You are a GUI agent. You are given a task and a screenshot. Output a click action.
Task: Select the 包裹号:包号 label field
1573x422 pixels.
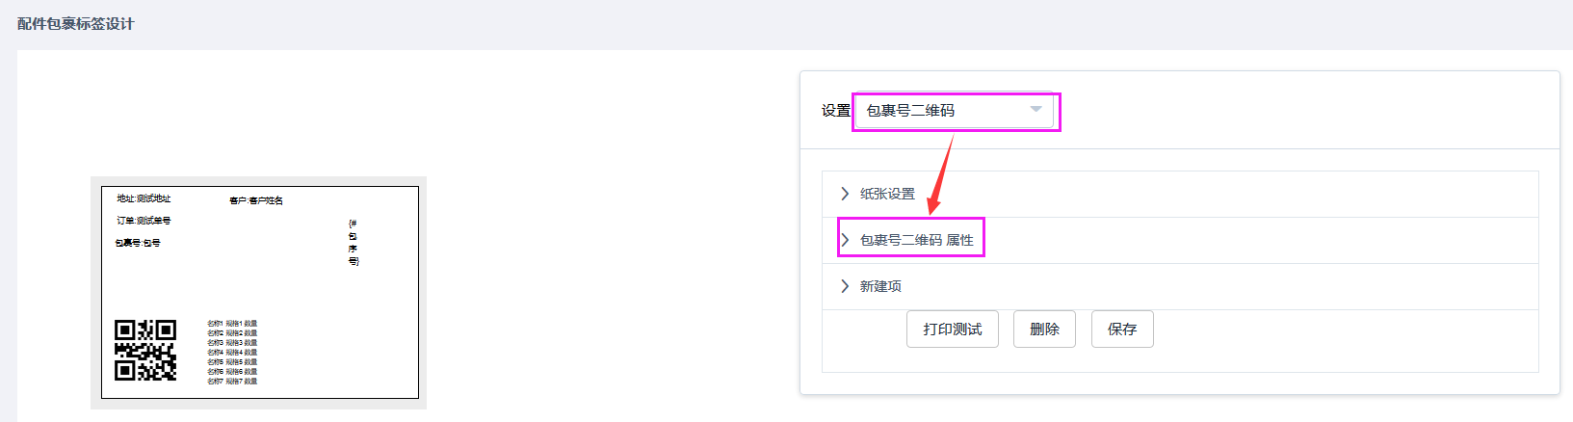coord(138,243)
